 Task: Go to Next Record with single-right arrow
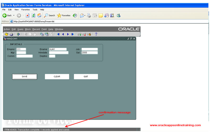(68, 34)
